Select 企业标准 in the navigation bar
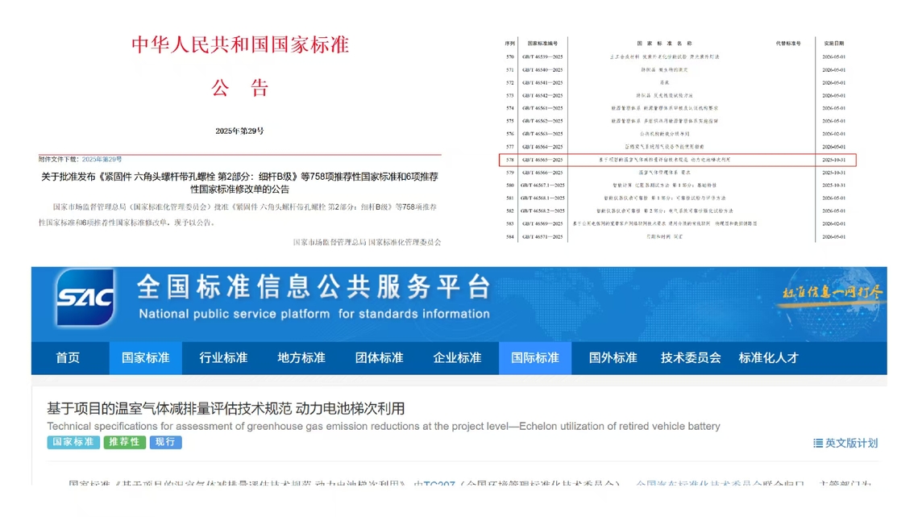This screenshot has width=918, height=517. 457,358
